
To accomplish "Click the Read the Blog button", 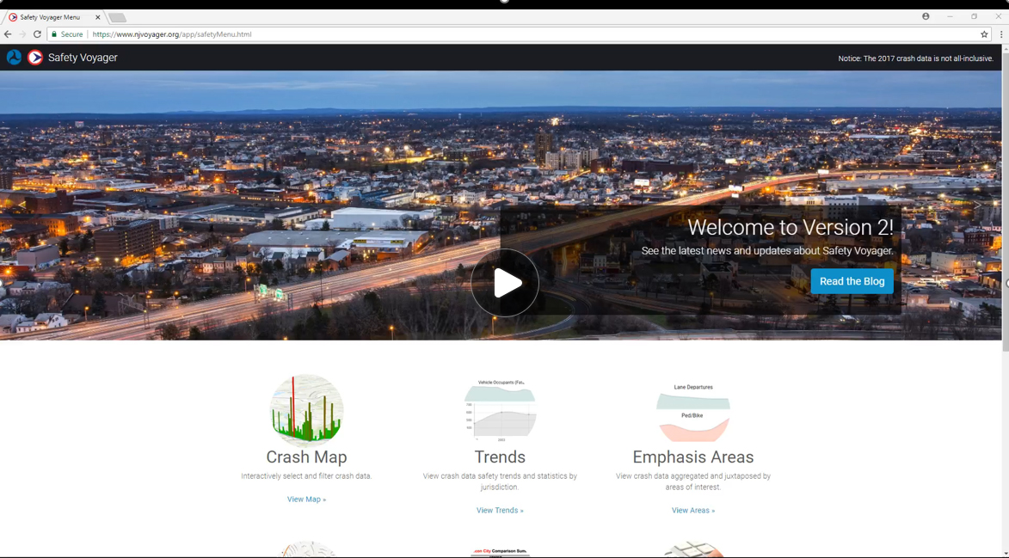I will [x=852, y=281].
